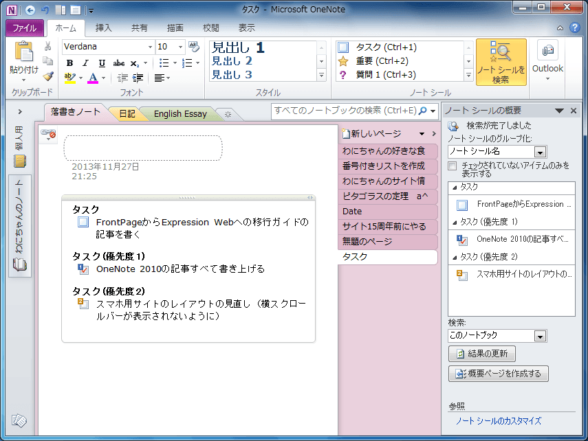Switch to the 共有 ribbon tab
Viewport: 588px width, 441px height.
140,28
